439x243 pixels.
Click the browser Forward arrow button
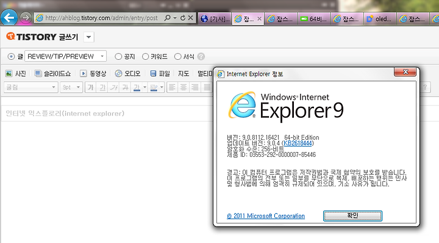26,18
